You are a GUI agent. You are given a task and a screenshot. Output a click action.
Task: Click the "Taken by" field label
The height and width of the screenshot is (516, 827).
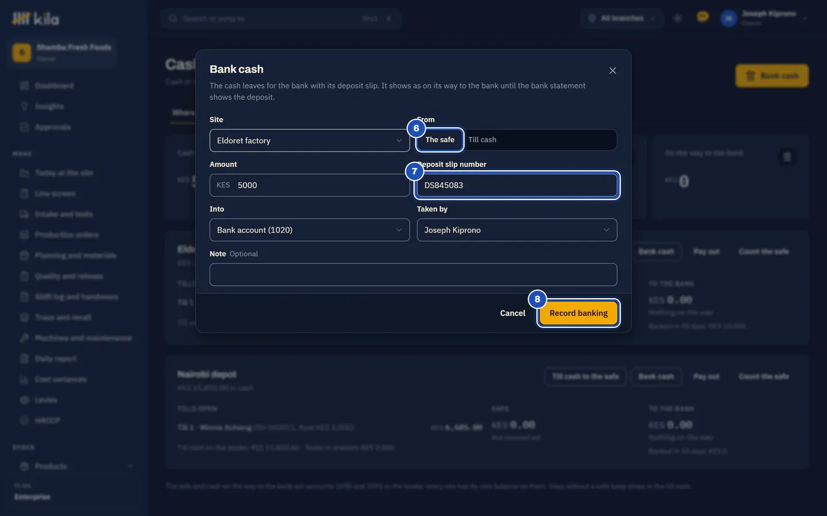click(x=432, y=209)
